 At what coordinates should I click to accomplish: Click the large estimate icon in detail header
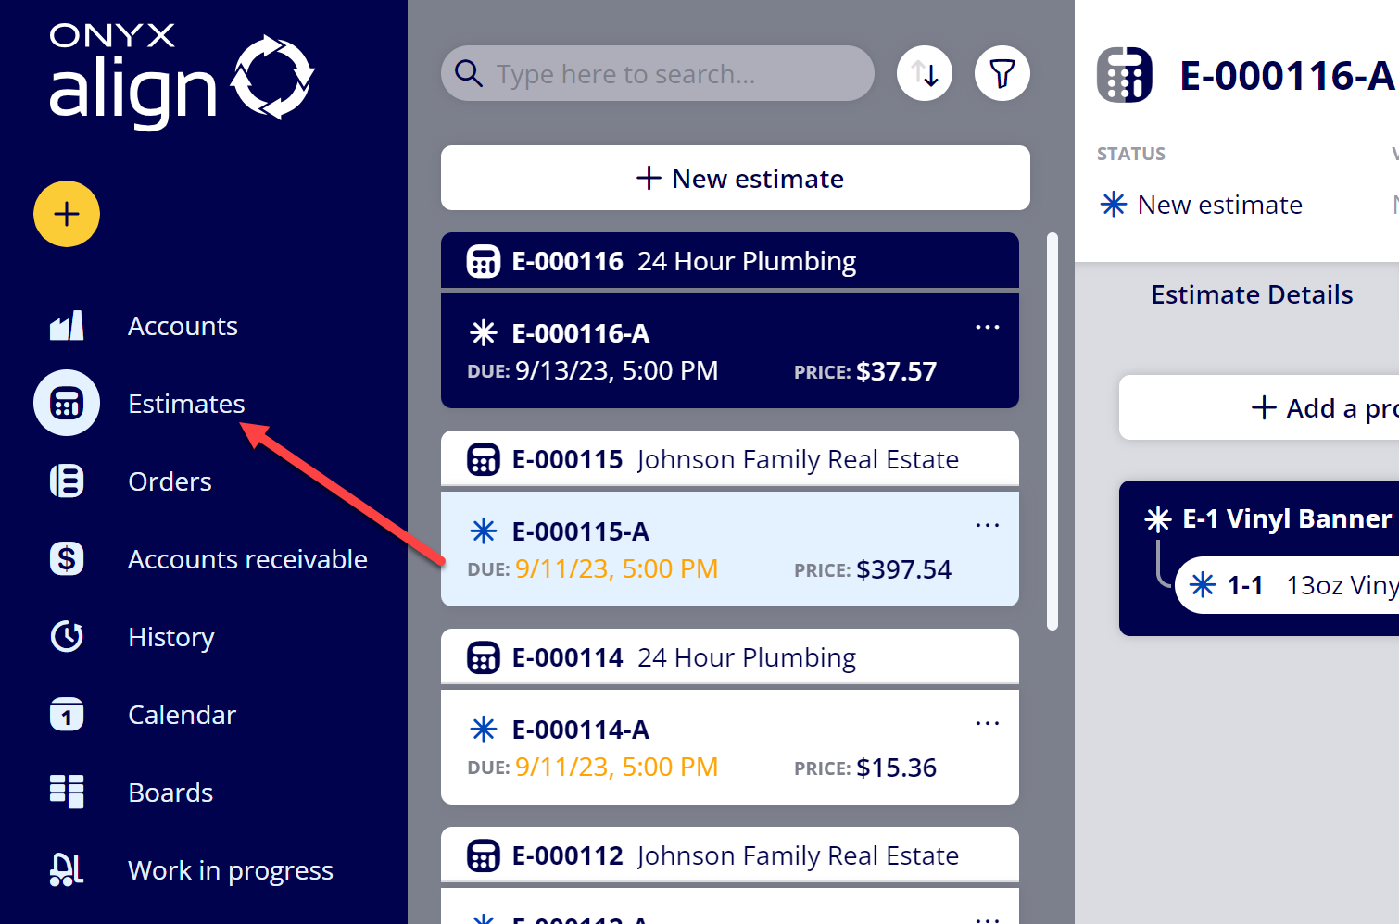click(1125, 75)
